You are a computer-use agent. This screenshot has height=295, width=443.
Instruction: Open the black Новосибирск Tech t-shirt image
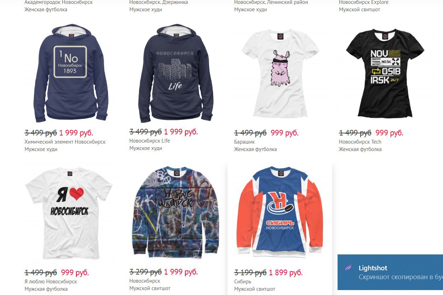[x=385, y=73]
